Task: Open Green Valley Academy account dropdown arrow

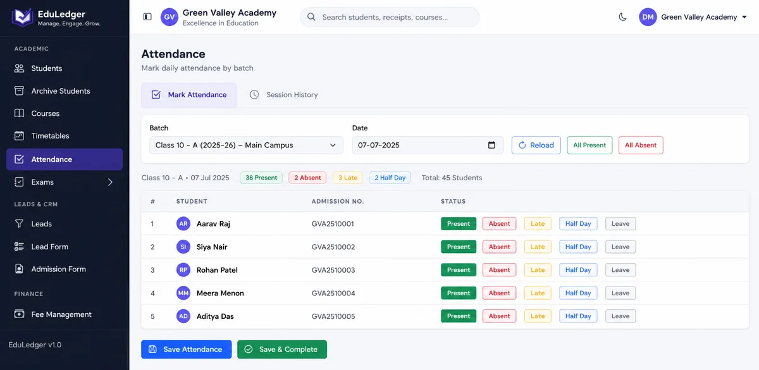Action: [x=743, y=18]
